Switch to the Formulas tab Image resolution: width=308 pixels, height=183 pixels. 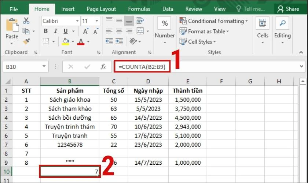point(139,9)
